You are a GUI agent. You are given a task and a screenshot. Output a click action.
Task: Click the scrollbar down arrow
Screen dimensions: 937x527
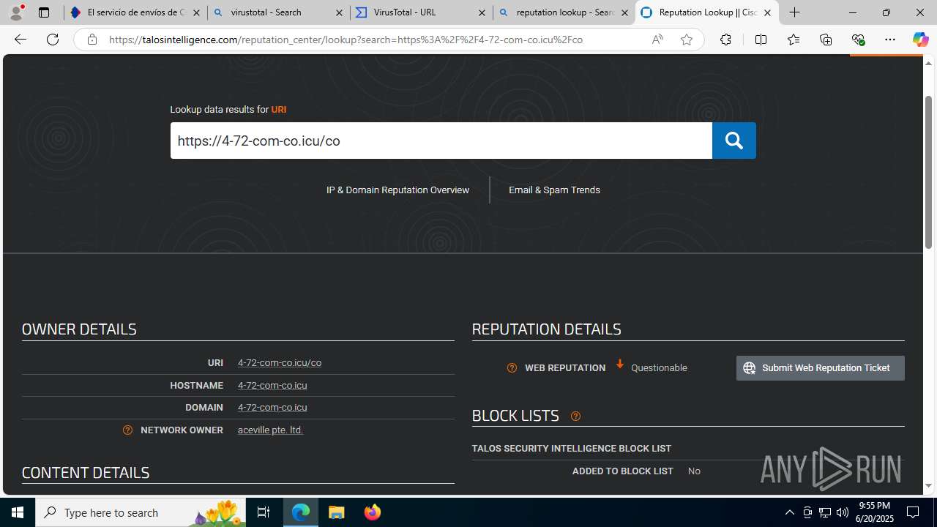point(928,486)
